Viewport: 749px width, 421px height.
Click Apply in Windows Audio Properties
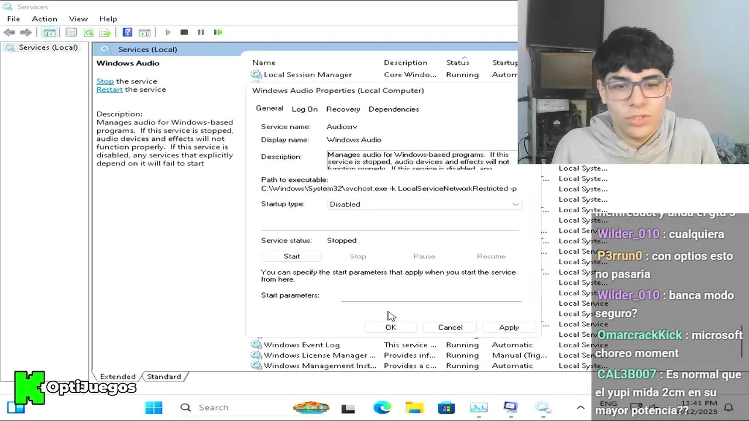click(x=509, y=327)
